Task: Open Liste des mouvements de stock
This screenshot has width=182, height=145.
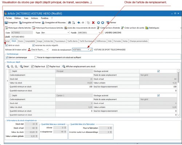Action: click(80, 28)
